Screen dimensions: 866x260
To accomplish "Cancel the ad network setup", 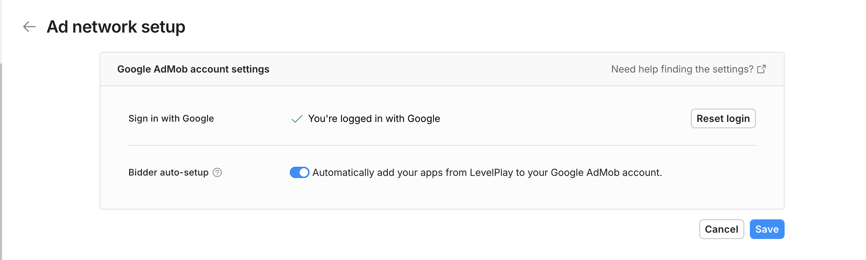I will pos(721,229).
